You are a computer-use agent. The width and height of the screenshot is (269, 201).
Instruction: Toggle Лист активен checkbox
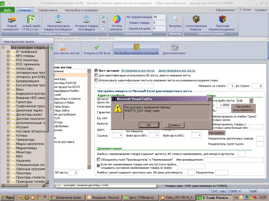pos(96,70)
